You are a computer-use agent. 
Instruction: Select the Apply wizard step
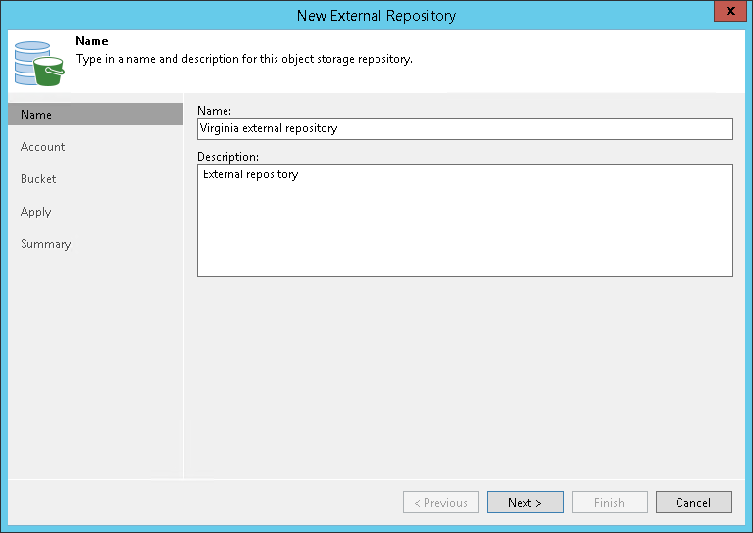[x=36, y=212]
